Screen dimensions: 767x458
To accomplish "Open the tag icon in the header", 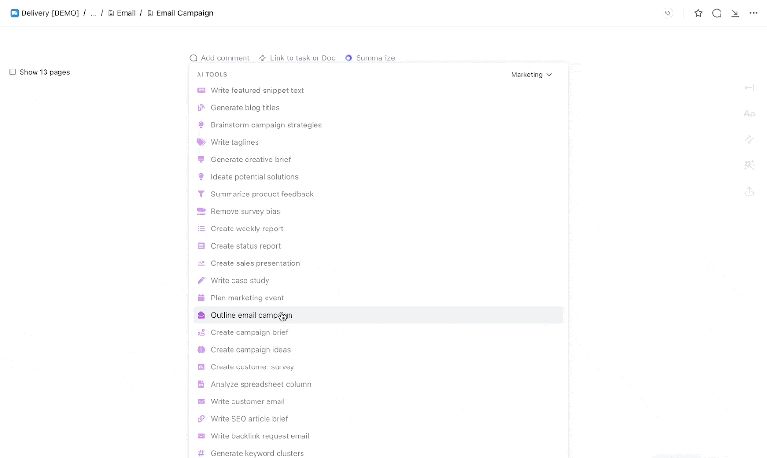I will coord(668,13).
